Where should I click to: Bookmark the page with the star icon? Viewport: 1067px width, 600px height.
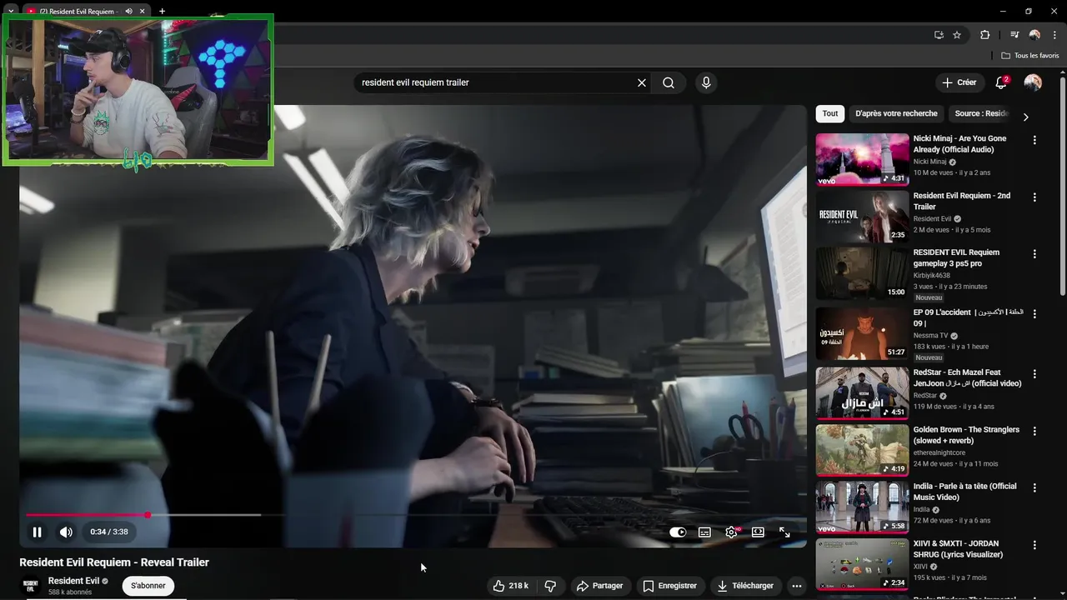[957, 35]
